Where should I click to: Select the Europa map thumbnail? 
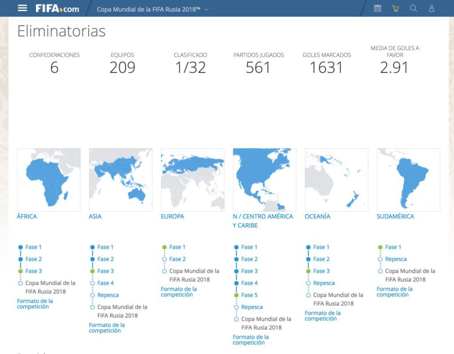pos(192,180)
